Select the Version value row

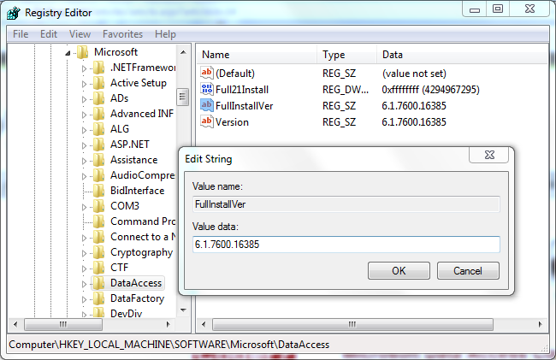(x=323, y=122)
